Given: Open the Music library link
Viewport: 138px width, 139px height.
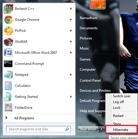Looking at the screenshot, I should tap(85, 48).
